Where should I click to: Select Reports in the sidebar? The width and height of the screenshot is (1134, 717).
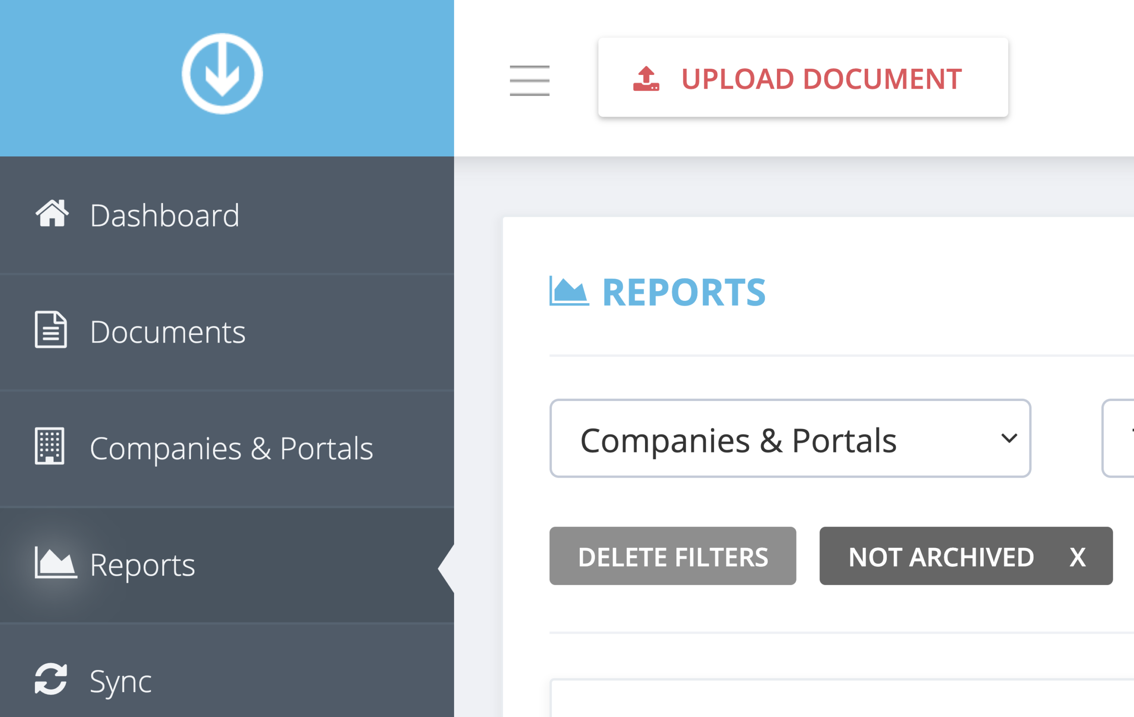coord(227,565)
